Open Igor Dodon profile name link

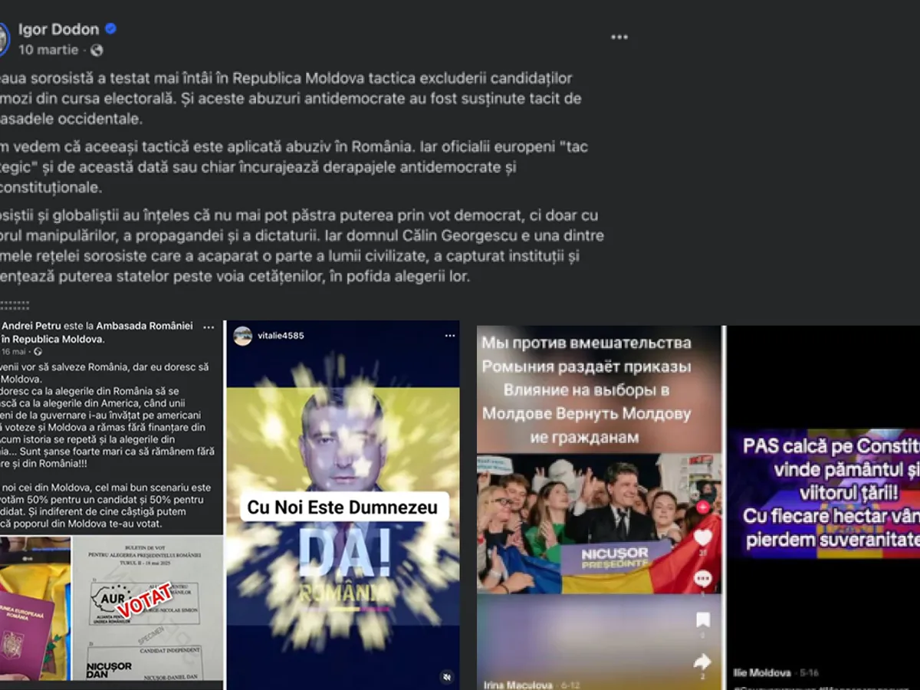tap(58, 30)
